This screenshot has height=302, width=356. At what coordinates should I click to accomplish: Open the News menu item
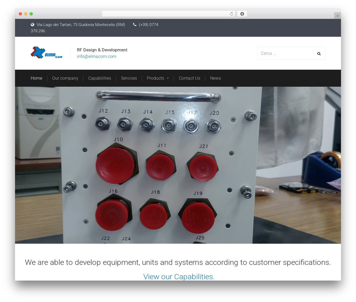[216, 78]
